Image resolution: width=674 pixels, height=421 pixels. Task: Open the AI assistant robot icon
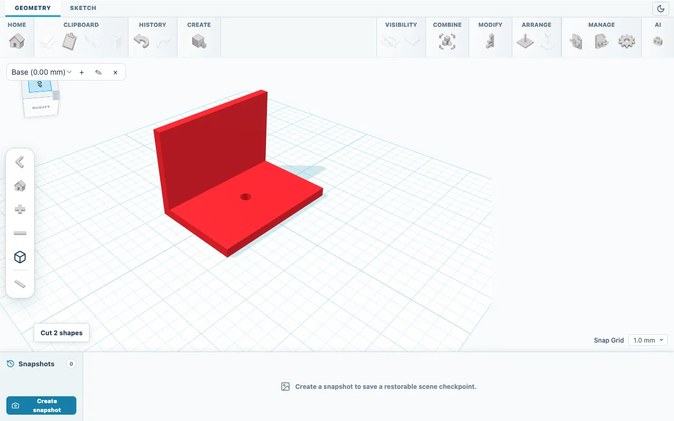(x=658, y=41)
